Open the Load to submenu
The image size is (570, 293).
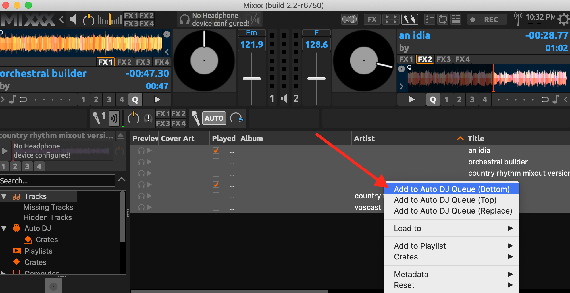(452, 228)
